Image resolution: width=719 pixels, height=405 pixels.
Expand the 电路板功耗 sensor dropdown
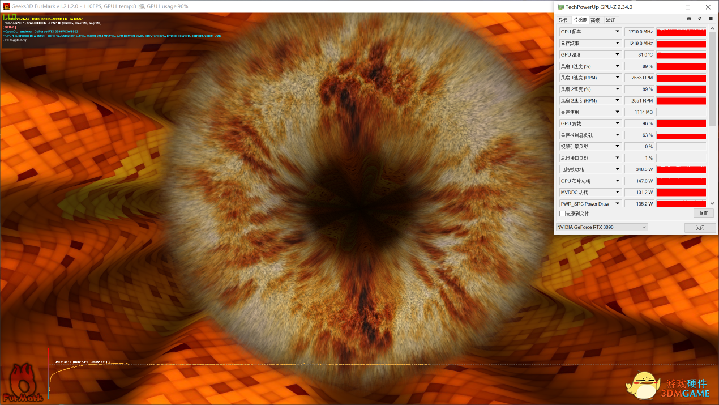coord(618,169)
